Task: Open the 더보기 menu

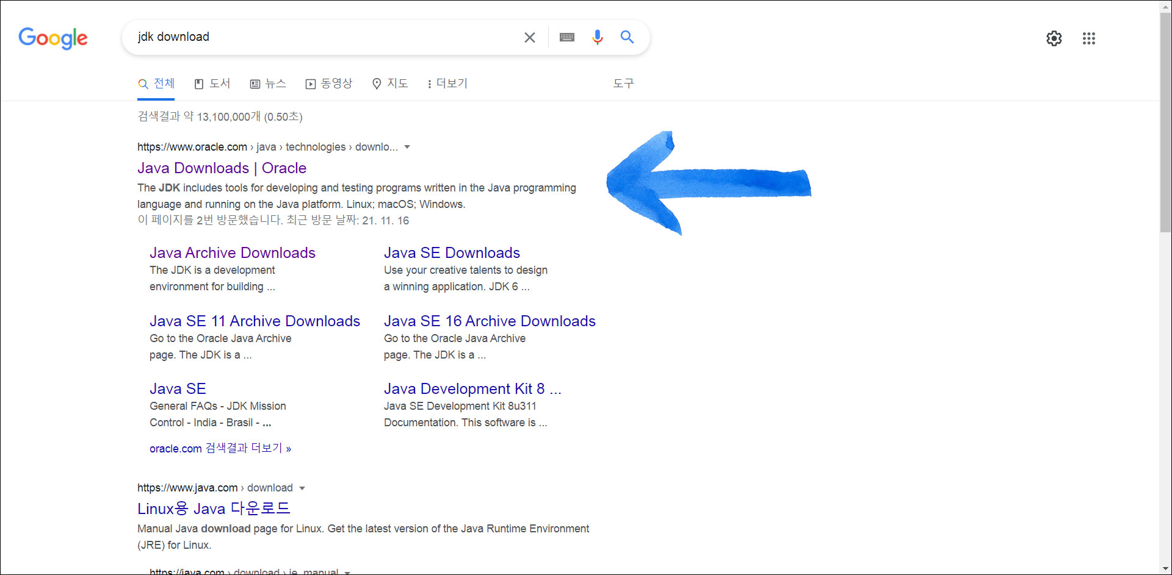Action: click(447, 84)
